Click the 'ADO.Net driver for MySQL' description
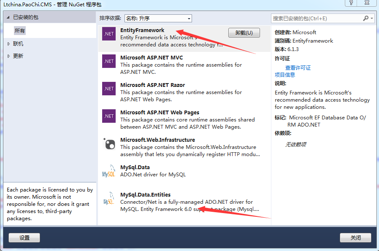The width and height of the screenshot is (379, 251). pyautogui.click(x=153, y=174)
